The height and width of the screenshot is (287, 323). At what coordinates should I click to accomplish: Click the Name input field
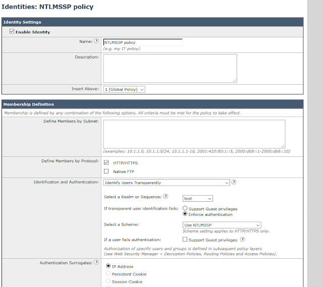click(143, 42)
